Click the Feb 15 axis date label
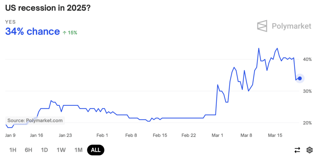This screenshot has height=159, width=318. click(x=160, y=135)
